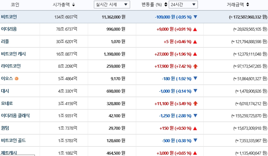Select 이더리움 클래식 price 42,100 원
The height and width of the screenshot is (156, 268).
[x=117, y=116]
